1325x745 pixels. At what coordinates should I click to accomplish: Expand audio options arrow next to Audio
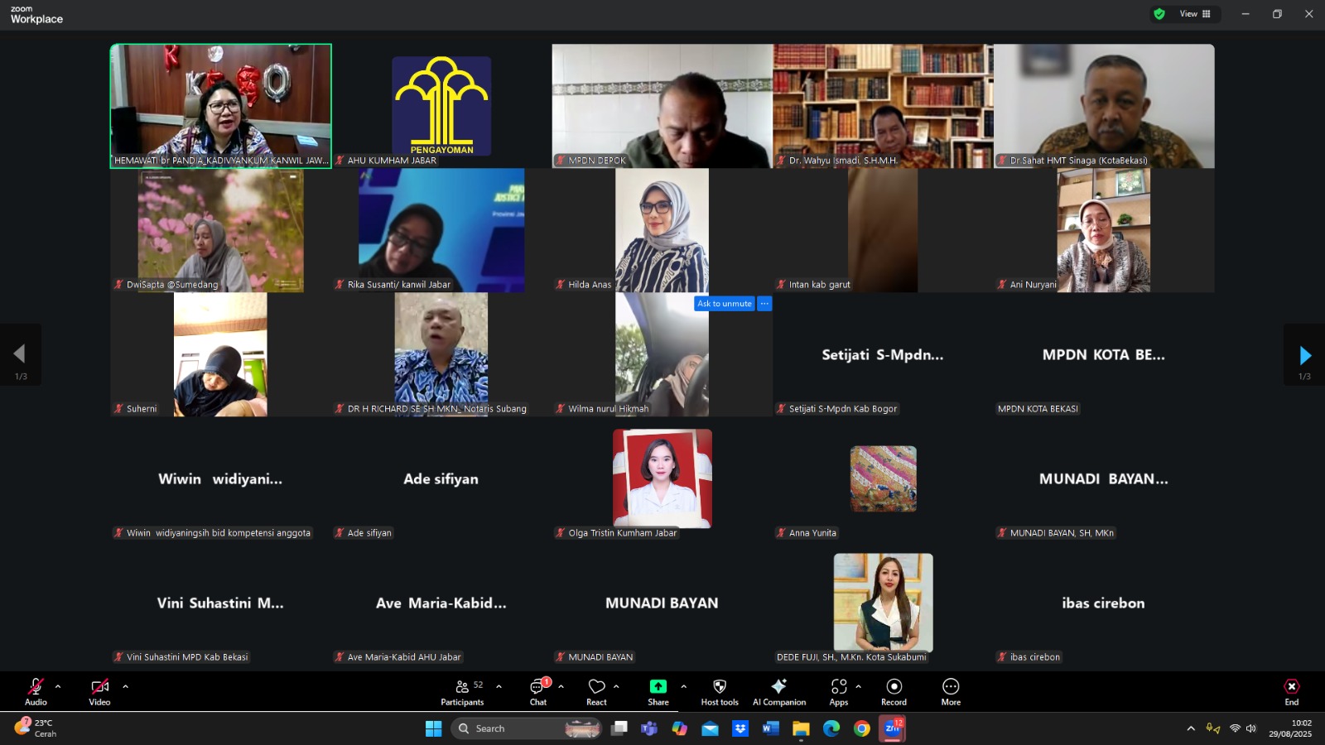(58, 686)
